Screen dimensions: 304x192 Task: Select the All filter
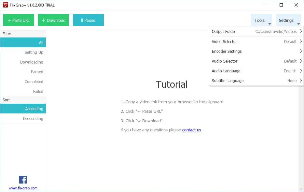coord(23,42)
